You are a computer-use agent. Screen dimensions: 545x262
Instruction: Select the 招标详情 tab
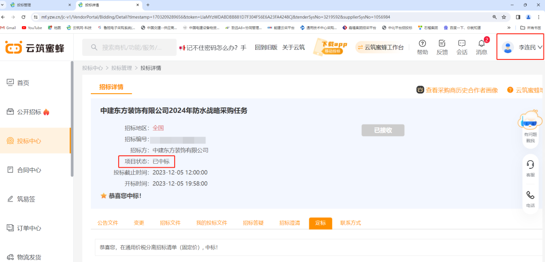tap(111, 87)
